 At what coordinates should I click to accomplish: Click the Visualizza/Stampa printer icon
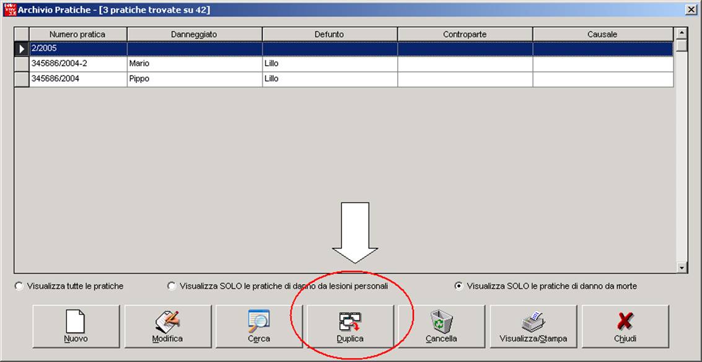[x=533, y=322]
